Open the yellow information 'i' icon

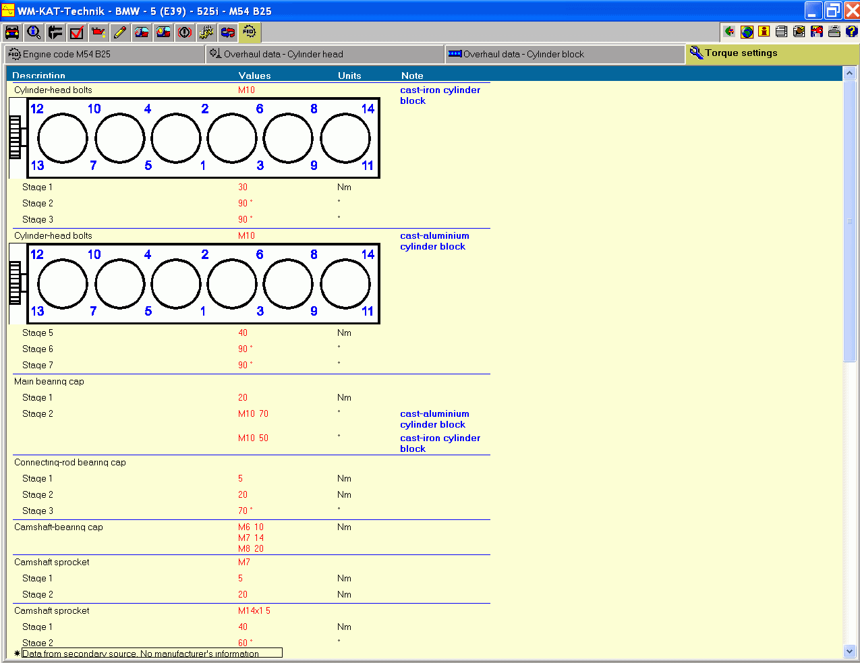pyautogui.click(x=764, y=31)
